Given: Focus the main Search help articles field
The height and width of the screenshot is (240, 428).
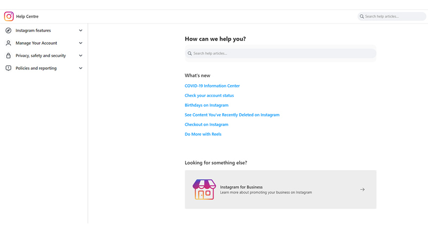Looking at the screenshot, I should (280, 53).
